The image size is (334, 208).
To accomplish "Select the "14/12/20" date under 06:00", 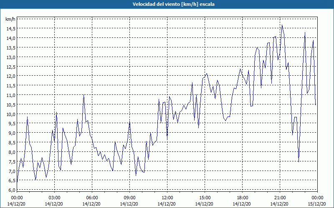I will (x=92, y=204).
